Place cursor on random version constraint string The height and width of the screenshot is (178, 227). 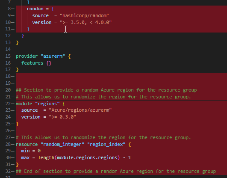(85, 22)
